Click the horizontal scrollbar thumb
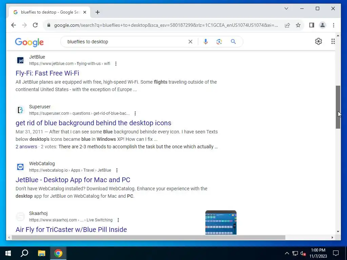The image size is (347, 260). 148,237
